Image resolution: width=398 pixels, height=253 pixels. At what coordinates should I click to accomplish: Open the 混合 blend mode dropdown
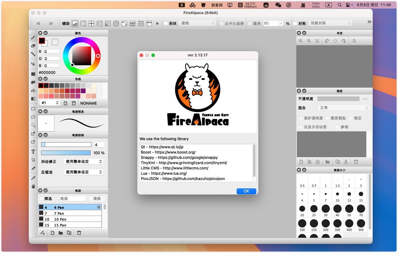coord(344,108)
